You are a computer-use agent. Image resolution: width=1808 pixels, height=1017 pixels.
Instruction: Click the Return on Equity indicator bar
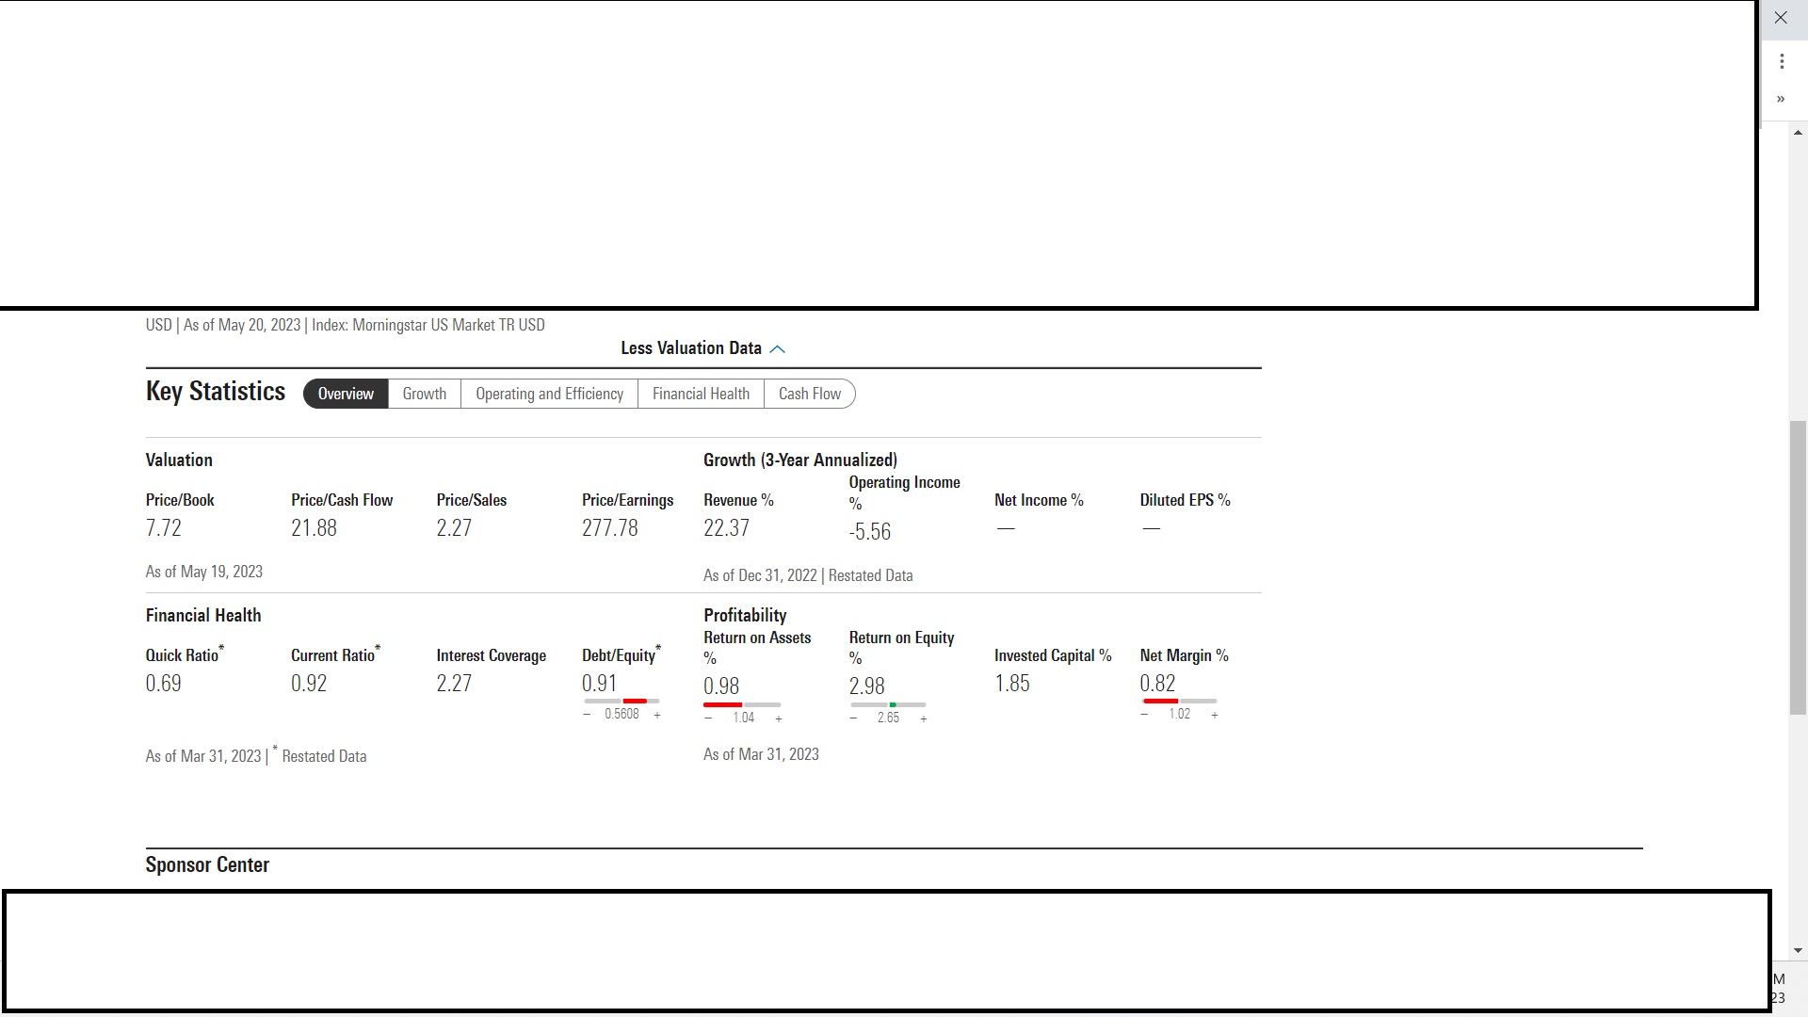click(888, 704)
